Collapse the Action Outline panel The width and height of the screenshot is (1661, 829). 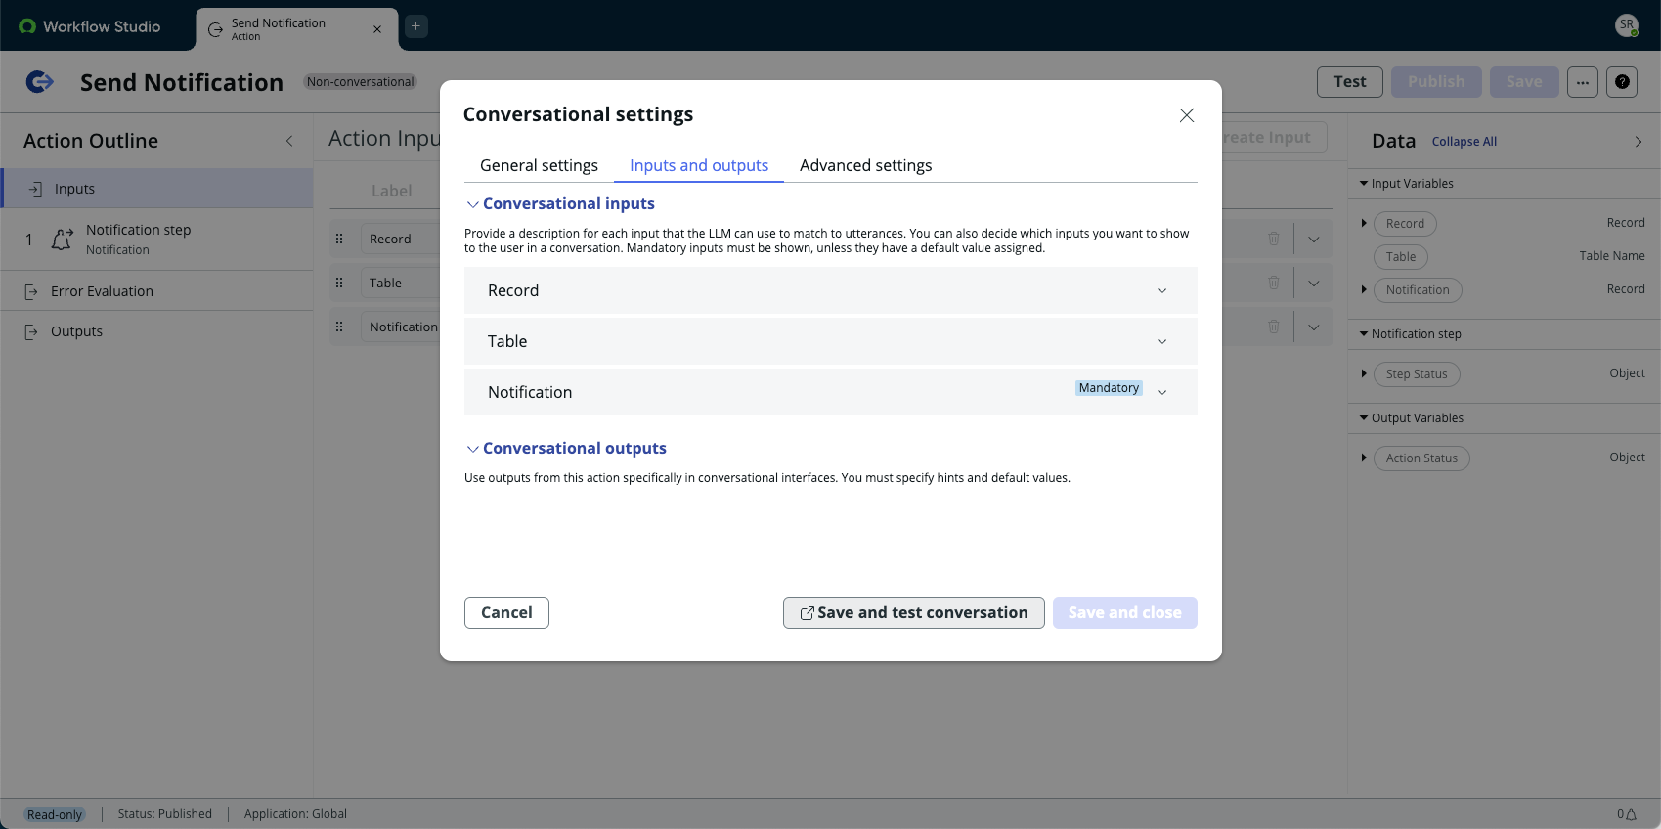[x=289, y=141]
